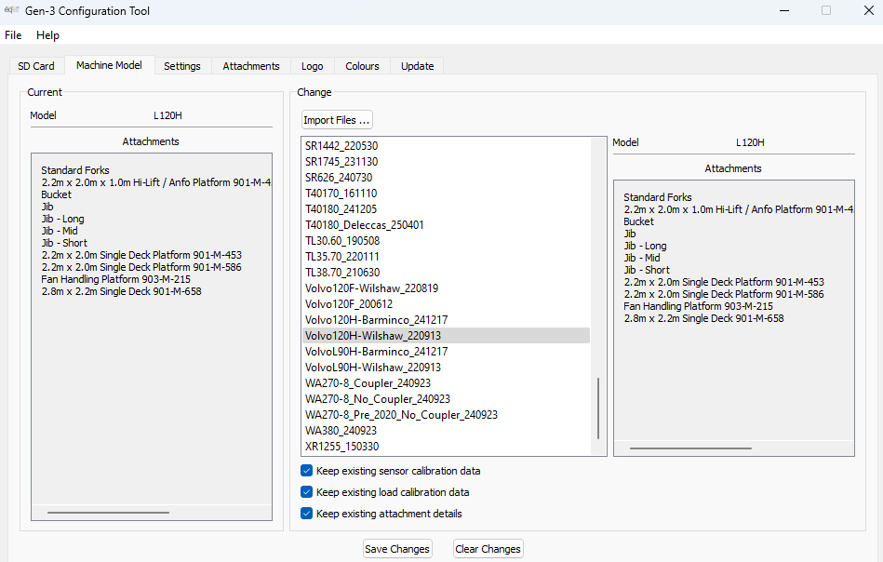The image size is (883, 562).
Task: Click the Hi-Lift / Anfo Platform in Current list
Action: (x=156, y=182)
